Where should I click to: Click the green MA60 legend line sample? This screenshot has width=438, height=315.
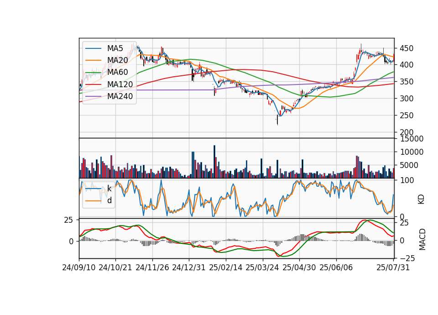click(93, 73)
